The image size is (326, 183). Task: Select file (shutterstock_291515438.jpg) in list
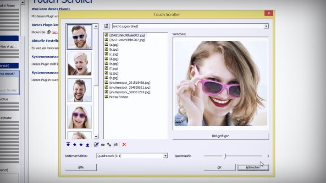coord(129,82)
